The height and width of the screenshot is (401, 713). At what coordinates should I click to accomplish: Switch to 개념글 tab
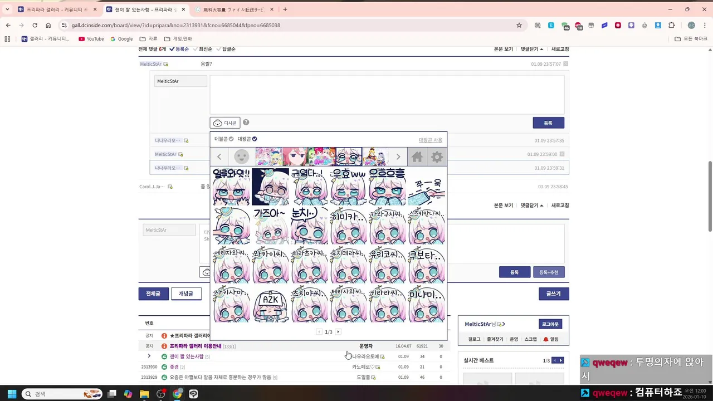(x=186, y=294)
